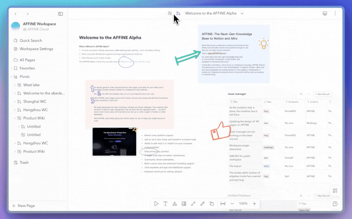Click the Redesign project cell
The image size is (352, 219).
311,123
